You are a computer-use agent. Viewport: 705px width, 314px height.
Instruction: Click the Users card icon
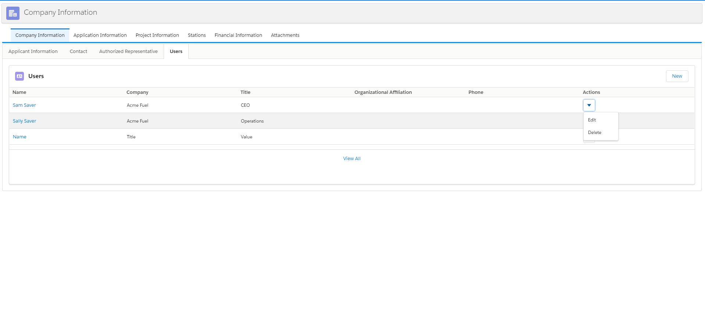point(19,76)
